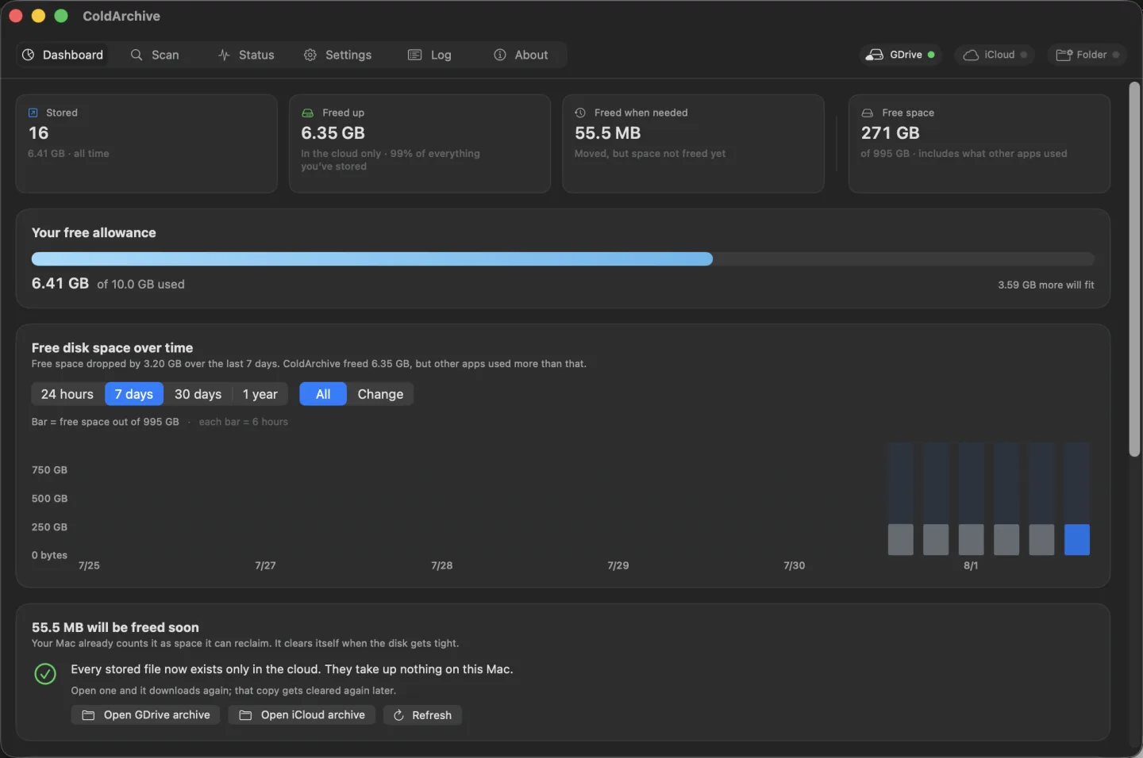Click the "250 GB" axis label
The width and height of the screenshot is (1143, 758).
pyautogui.click(x=49, y=527)
